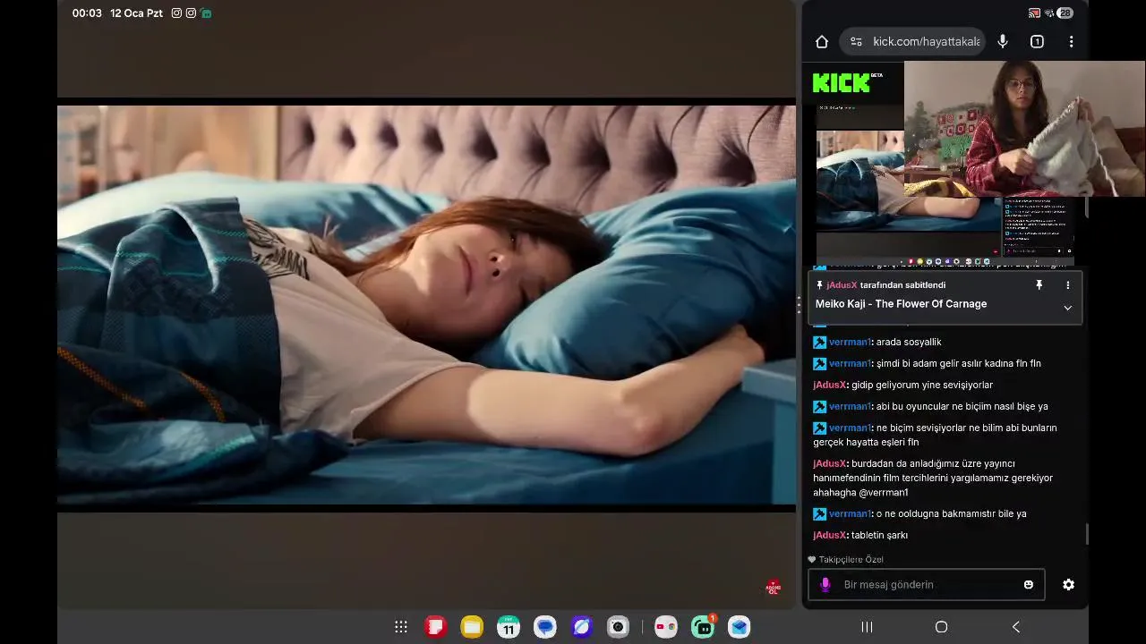
Task: Click jAdusX on 'gidip geliyorum' message
Action: pos(829,385)
